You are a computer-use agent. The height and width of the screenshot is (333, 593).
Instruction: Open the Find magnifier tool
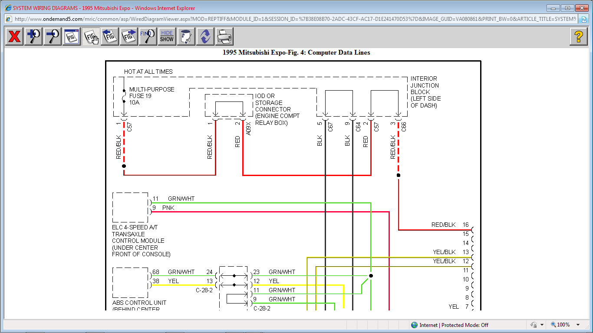(148, 36)
